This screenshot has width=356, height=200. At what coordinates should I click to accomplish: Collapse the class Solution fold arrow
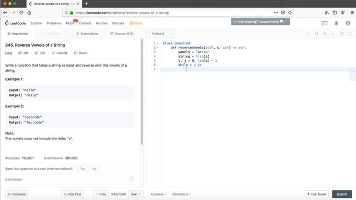click(157, 43)
